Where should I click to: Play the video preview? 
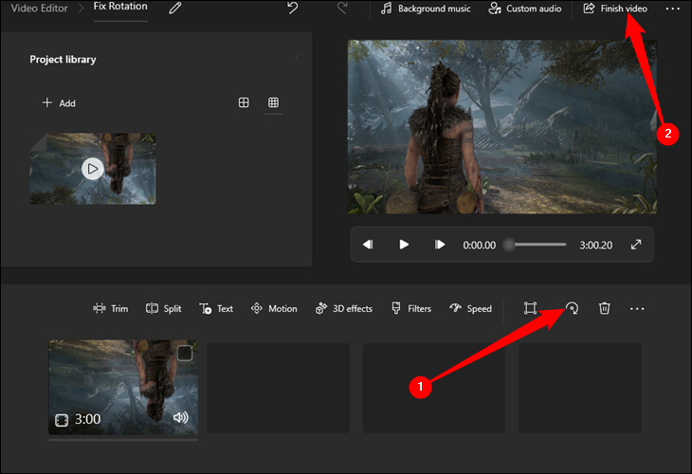point(404,245)
